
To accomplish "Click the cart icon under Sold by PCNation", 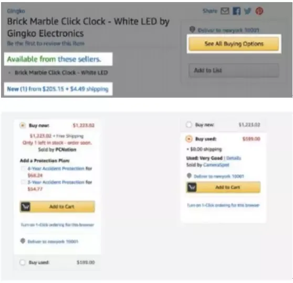I will (x=25, y=206).
